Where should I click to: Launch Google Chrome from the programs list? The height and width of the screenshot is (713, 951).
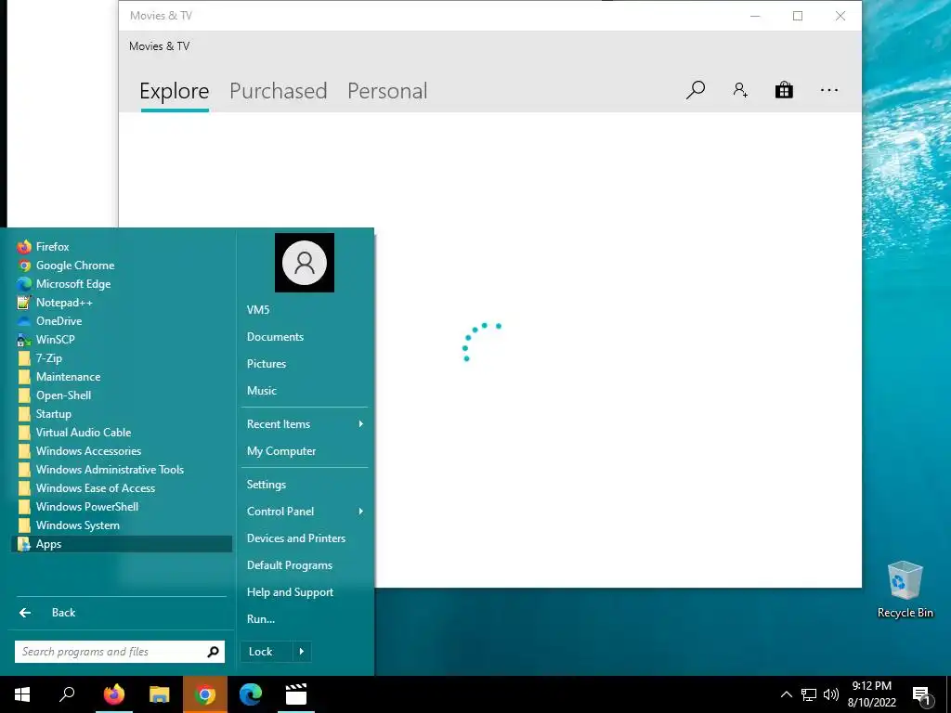tap(122, 266)
